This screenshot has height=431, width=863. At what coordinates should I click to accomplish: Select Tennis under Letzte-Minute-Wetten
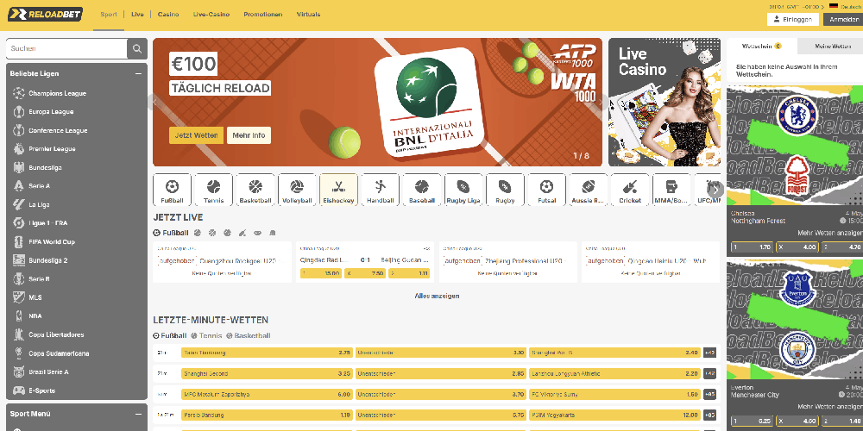coord(207,336)
